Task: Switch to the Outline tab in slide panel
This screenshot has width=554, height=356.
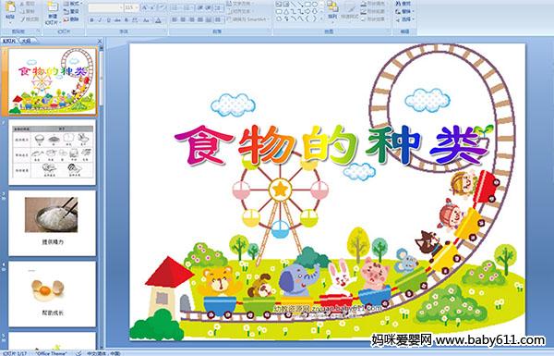Action: (x=26, y=41)
